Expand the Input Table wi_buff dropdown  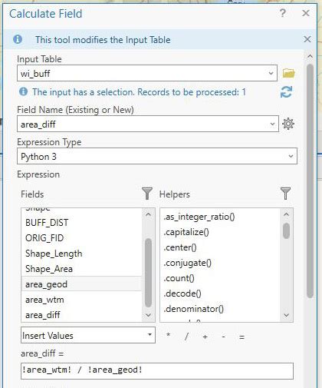(271, 74)
